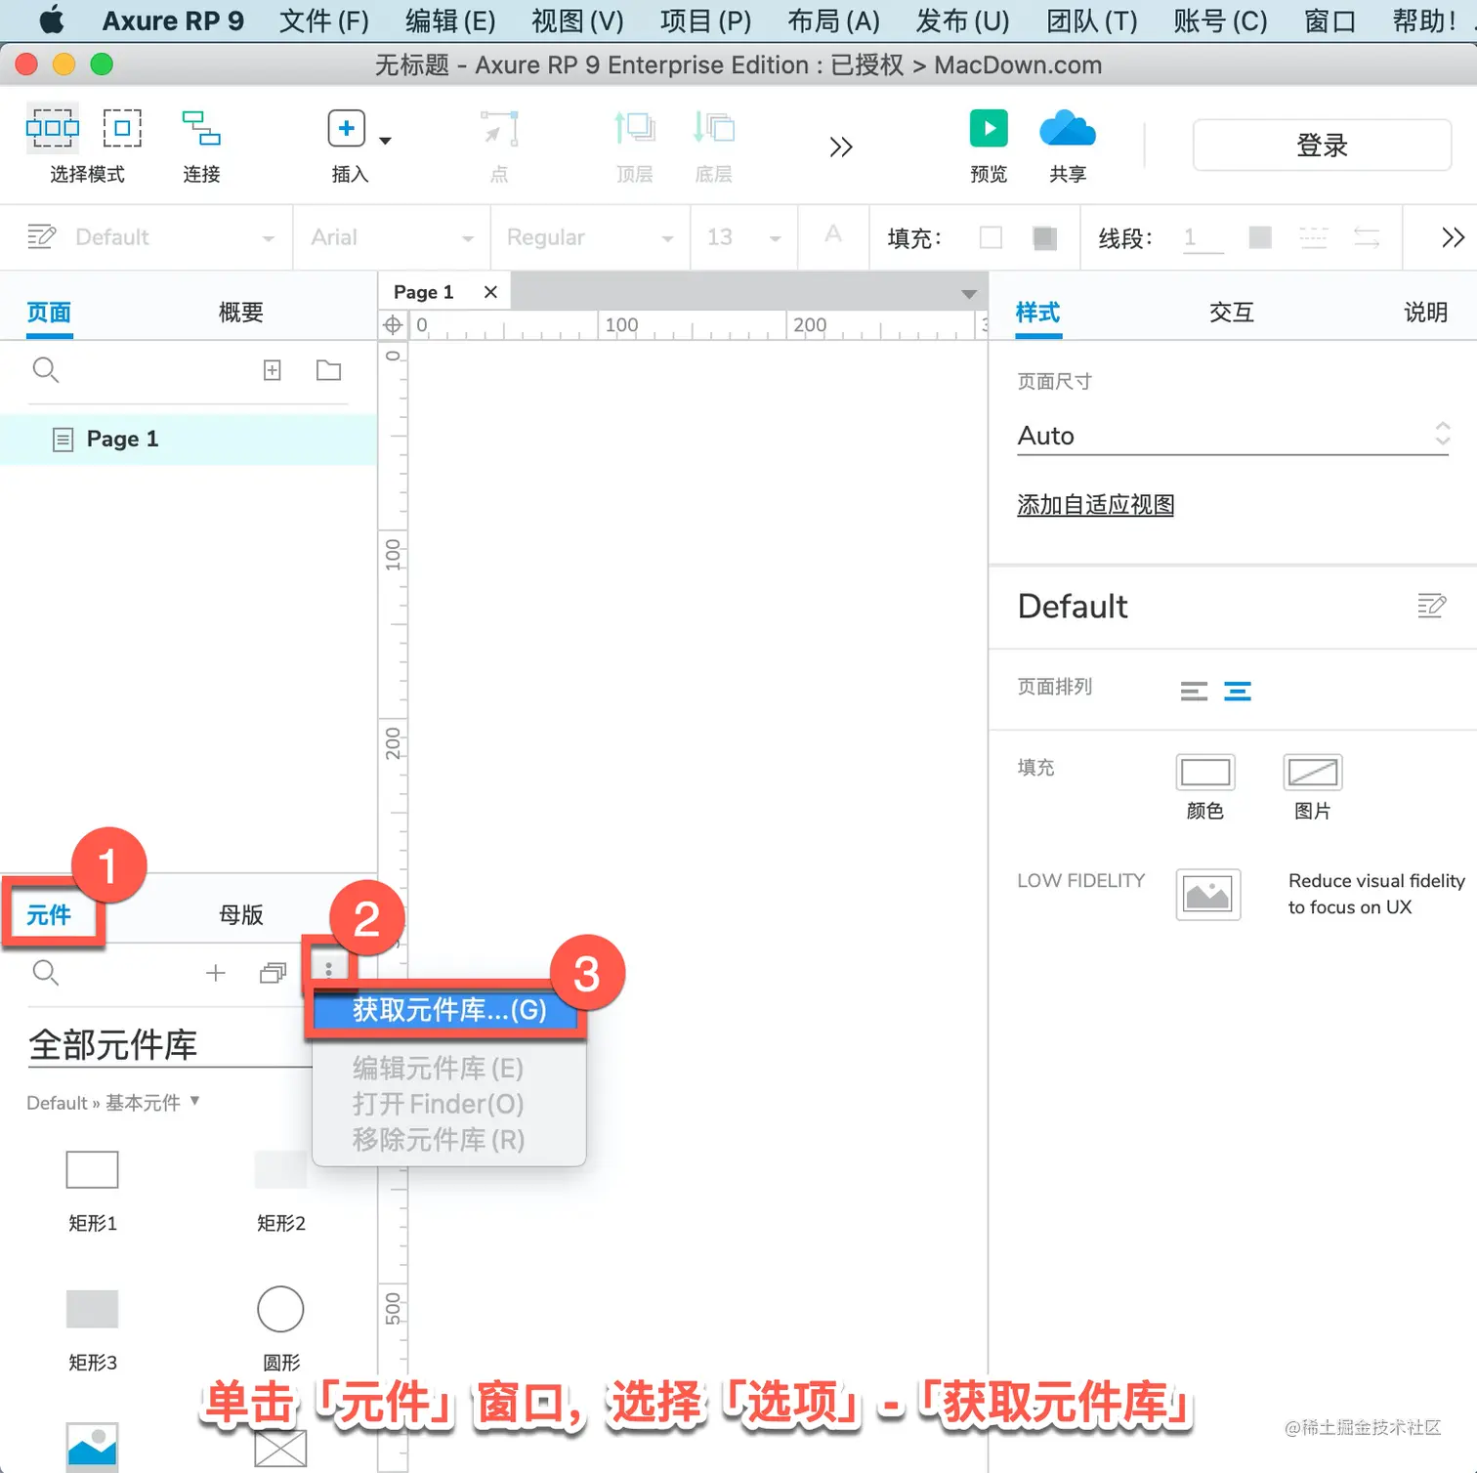Screen dimensions: 1477x1473
Task: Select the Rectangle 2 (矩形2) widget
Action: pos(280,1169)
